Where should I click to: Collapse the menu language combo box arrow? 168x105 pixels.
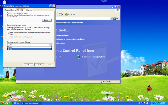pyautogui.click(x=50, y=45)
